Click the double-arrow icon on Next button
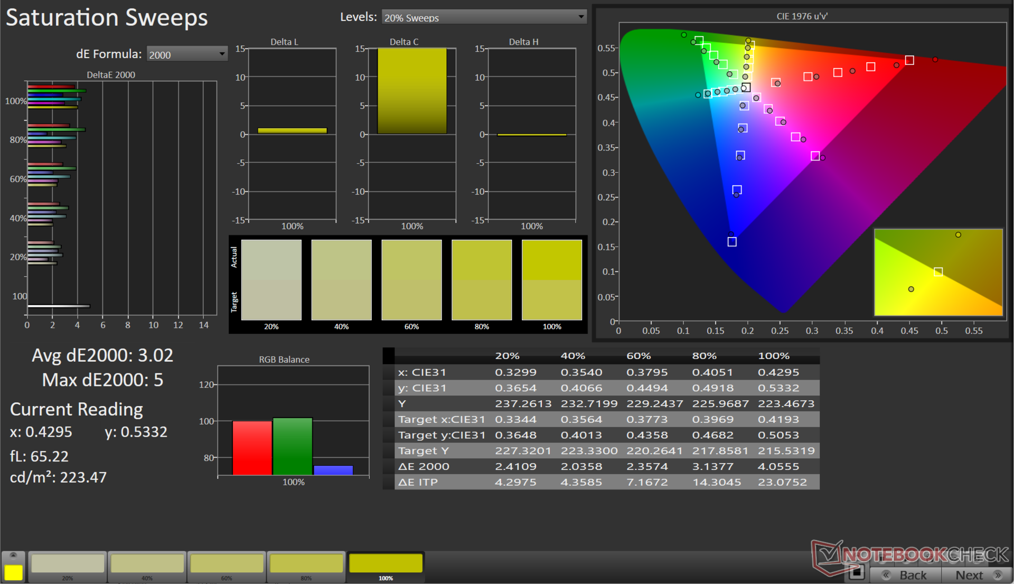This screenshot has height=584, width=1014. 998,575
